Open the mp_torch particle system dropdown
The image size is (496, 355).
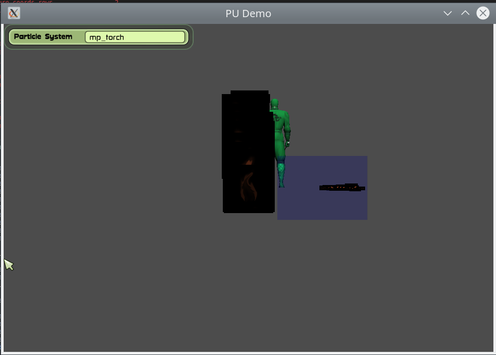[x=135, y=37]
